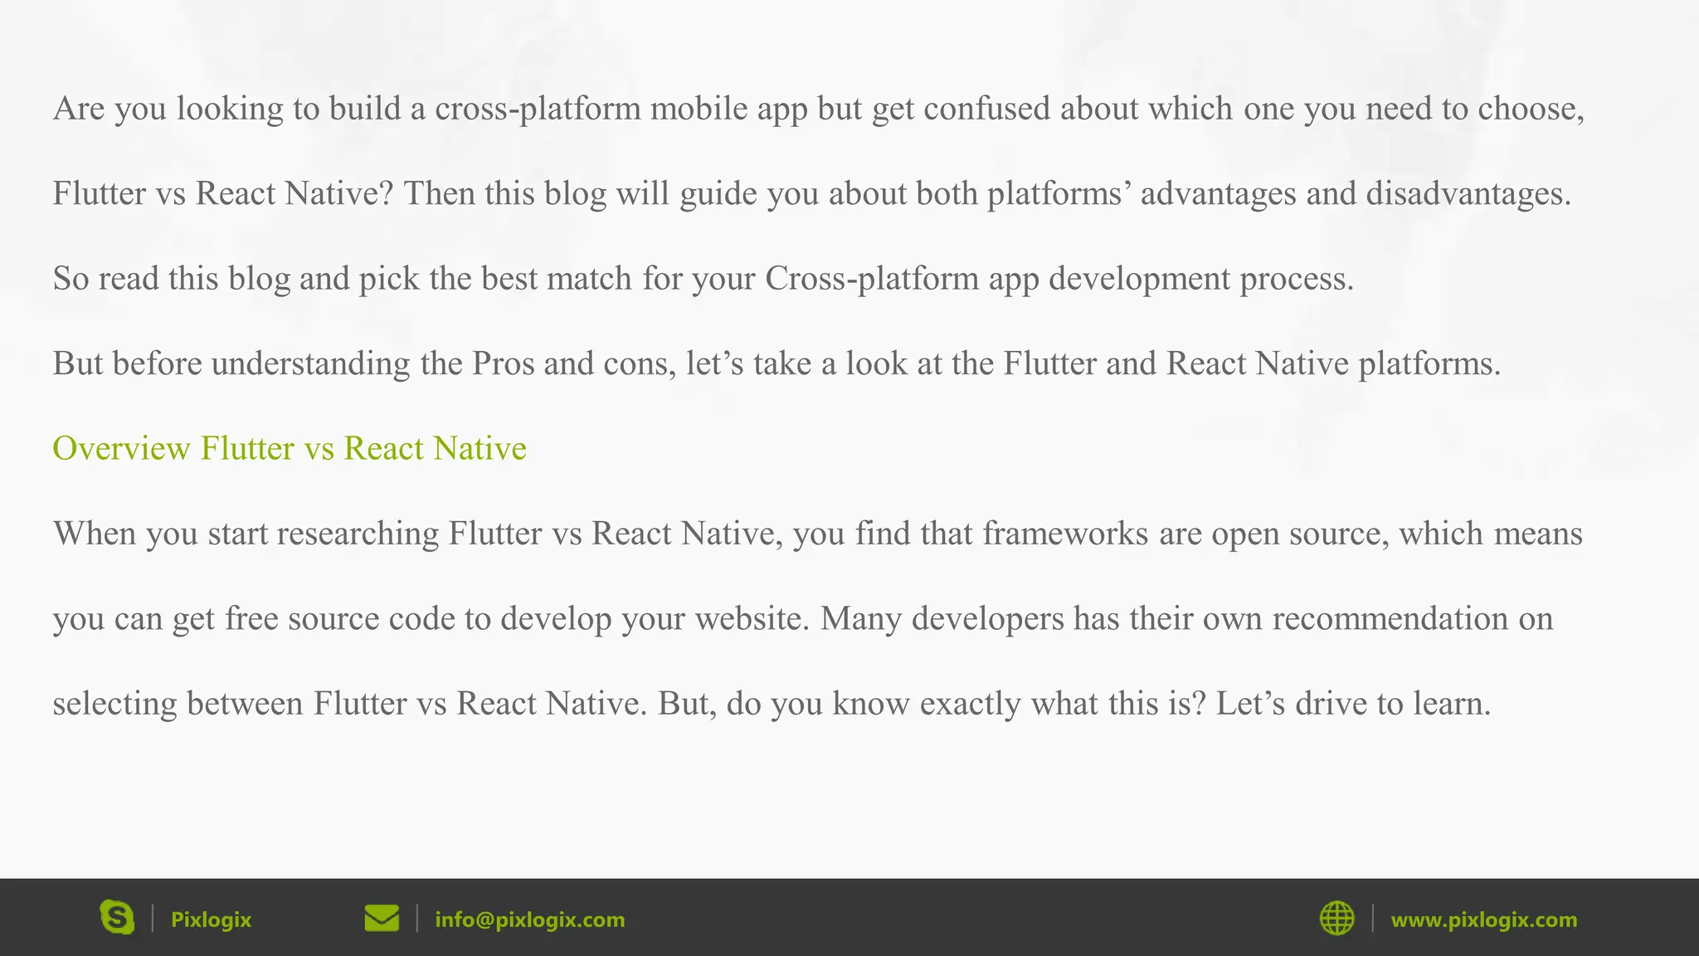Click the globe website icon
The image size is (1699, 956).
point(1336,919)
